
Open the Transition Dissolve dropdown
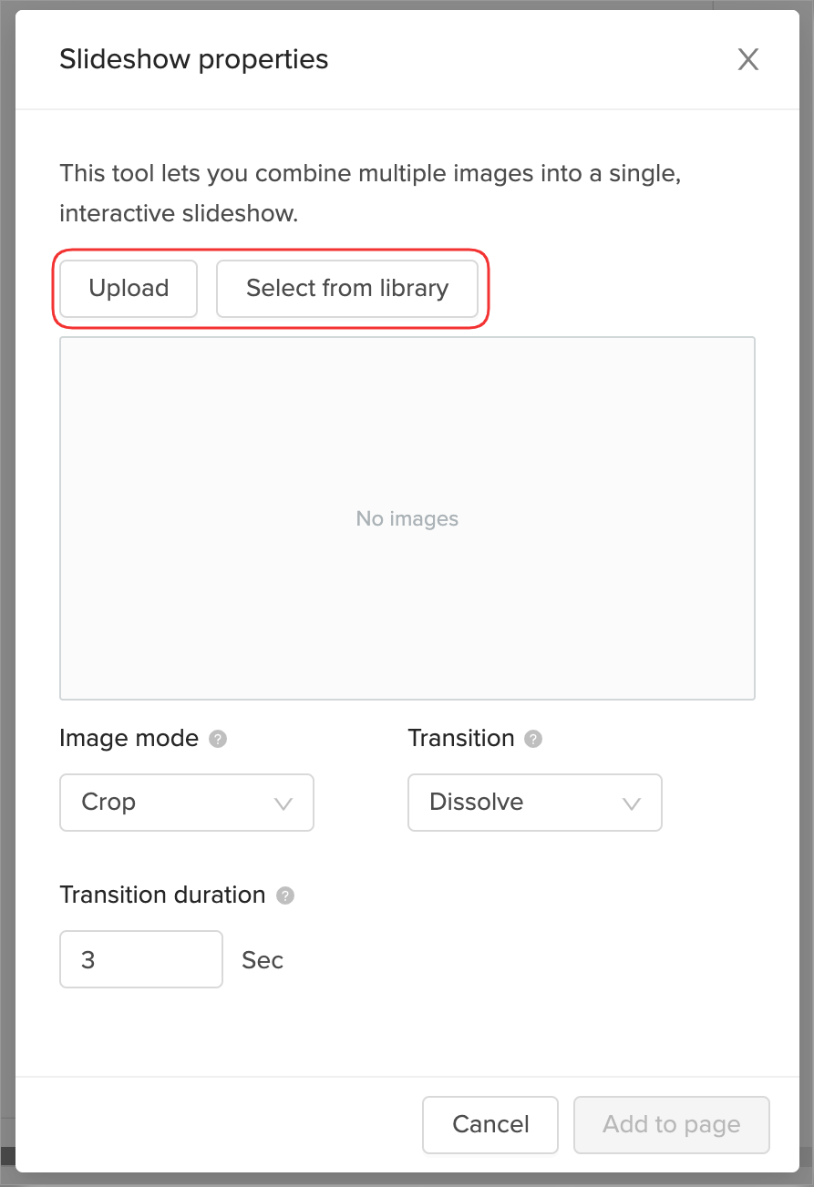click(x=534, y=803)
